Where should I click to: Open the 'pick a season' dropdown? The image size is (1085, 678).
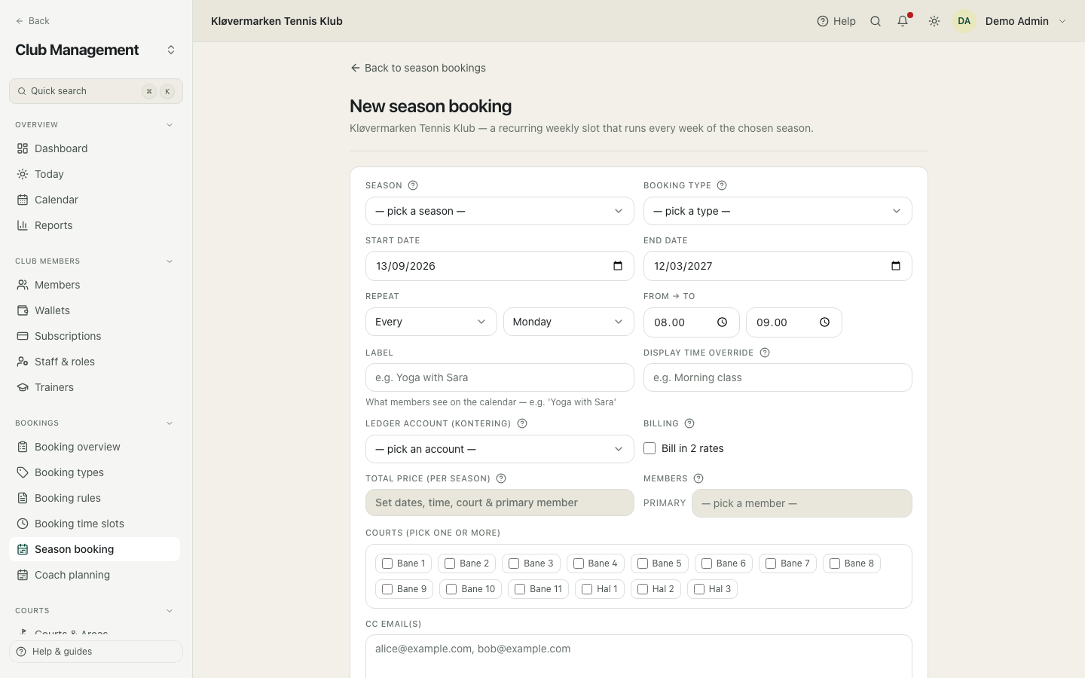pos(500,211)
